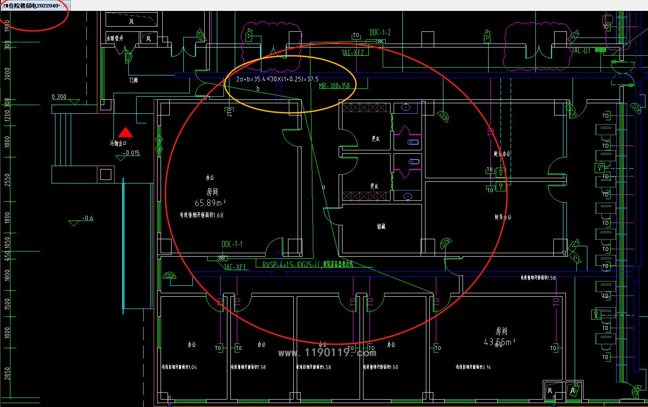Select the 'b' dimension letter

click(258, 88)
